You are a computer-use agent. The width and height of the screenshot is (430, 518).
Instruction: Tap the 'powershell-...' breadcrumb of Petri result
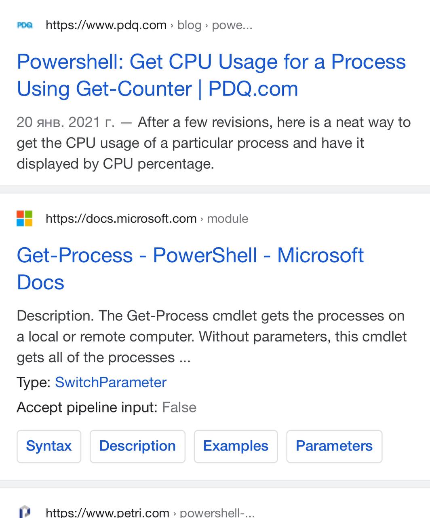[217, 512]
